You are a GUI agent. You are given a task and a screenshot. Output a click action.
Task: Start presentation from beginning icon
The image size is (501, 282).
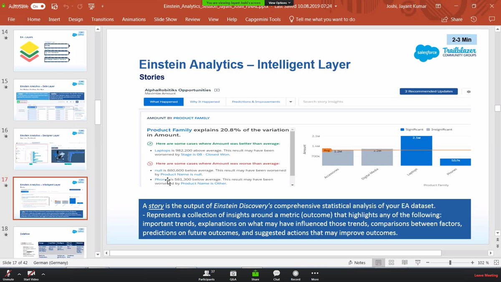(x=91, y=7)
